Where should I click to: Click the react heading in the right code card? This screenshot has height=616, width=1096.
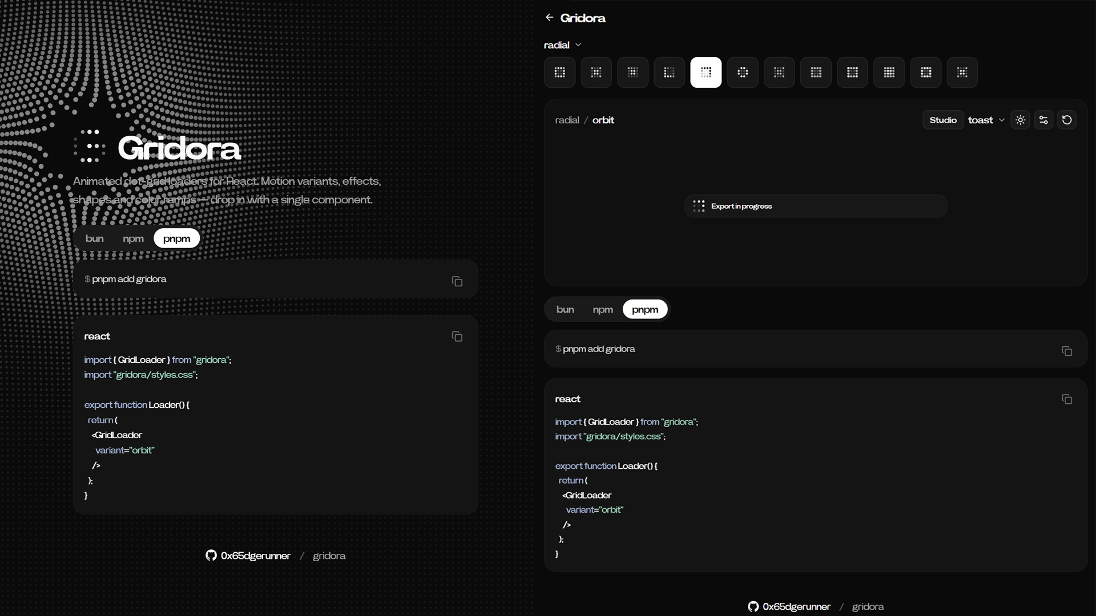[x=567, y=399]
